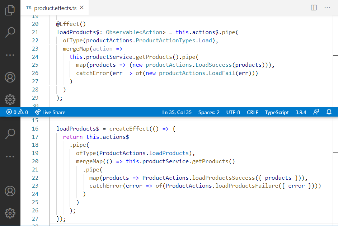The width and height of the screenshot is (338, 226).
Task: Open Accounts icon in lower activity bar
Action: tap(10, 191)
